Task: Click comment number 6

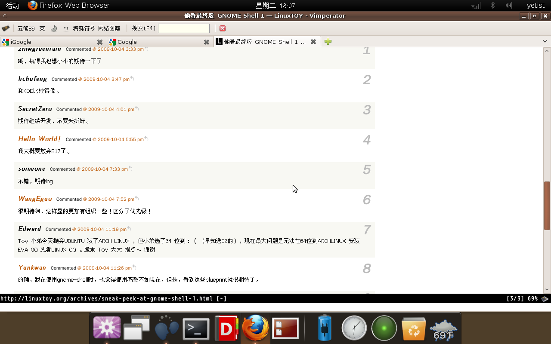Action: click(367, 200)
